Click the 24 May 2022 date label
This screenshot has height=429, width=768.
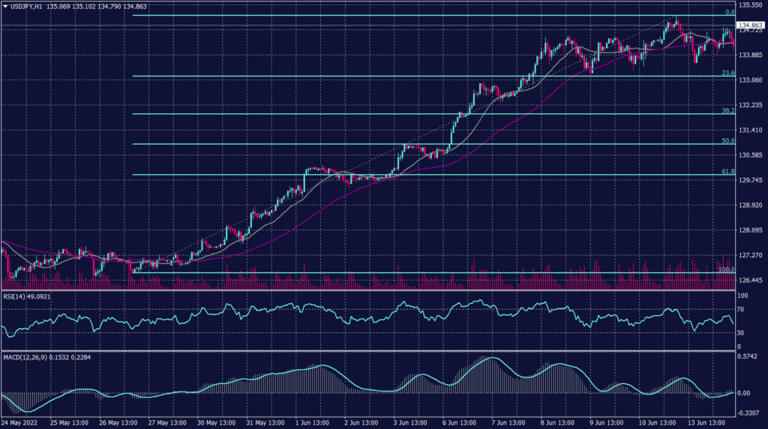(20, 422)
